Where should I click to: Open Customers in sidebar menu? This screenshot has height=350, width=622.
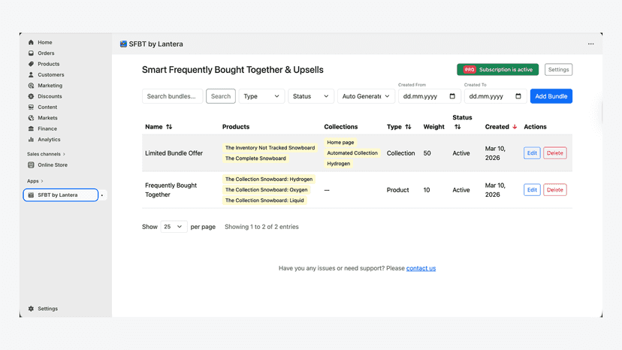[x=51, y=74]
